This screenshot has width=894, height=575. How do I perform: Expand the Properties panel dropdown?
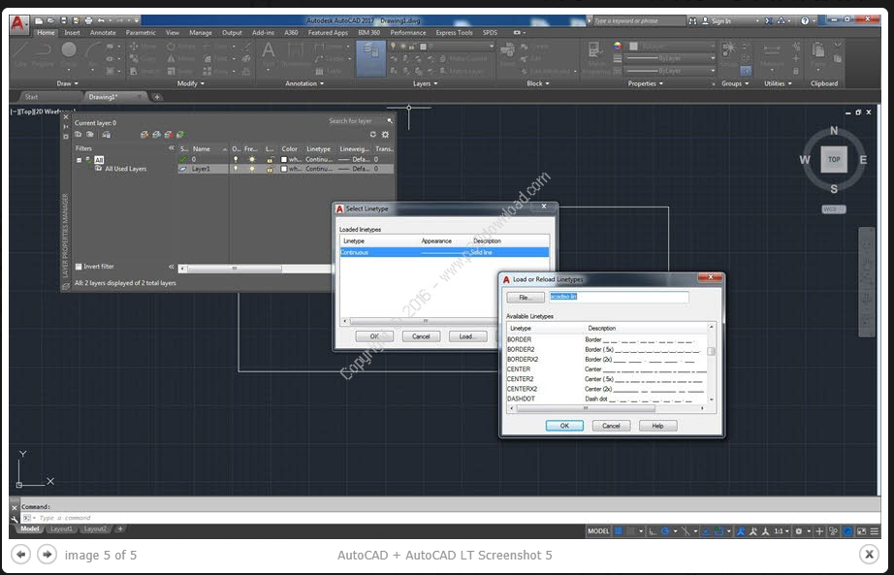pyautogui.click(x=646, y=83)
